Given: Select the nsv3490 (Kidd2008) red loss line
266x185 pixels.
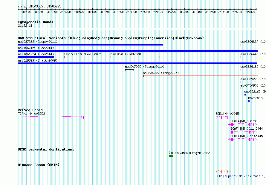Looking at the screenshot, I should [135, 57].
